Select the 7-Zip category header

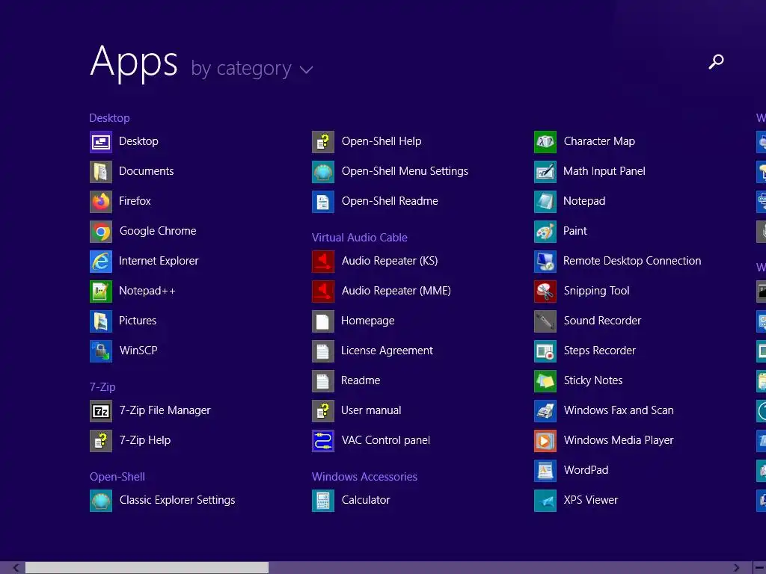click(x=102, y=387)
